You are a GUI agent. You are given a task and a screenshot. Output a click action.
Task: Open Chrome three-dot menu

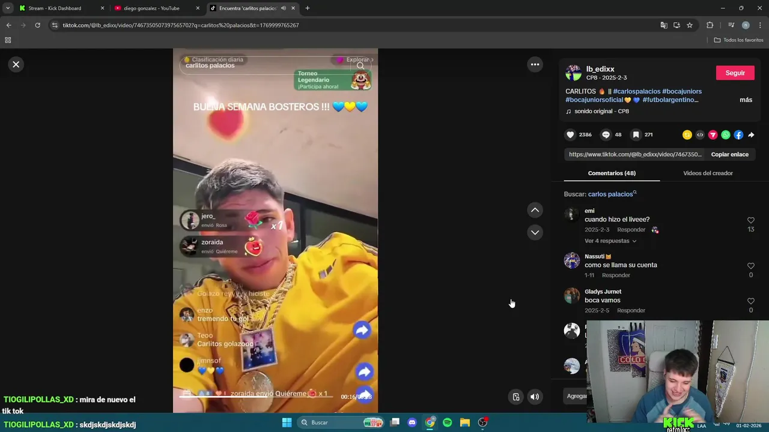click(x=761, y=25)
